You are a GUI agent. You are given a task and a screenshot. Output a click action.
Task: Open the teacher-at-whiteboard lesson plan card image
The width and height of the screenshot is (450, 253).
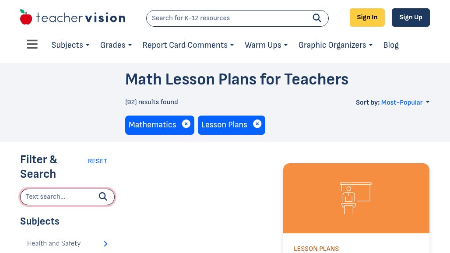tap(356, 198)
